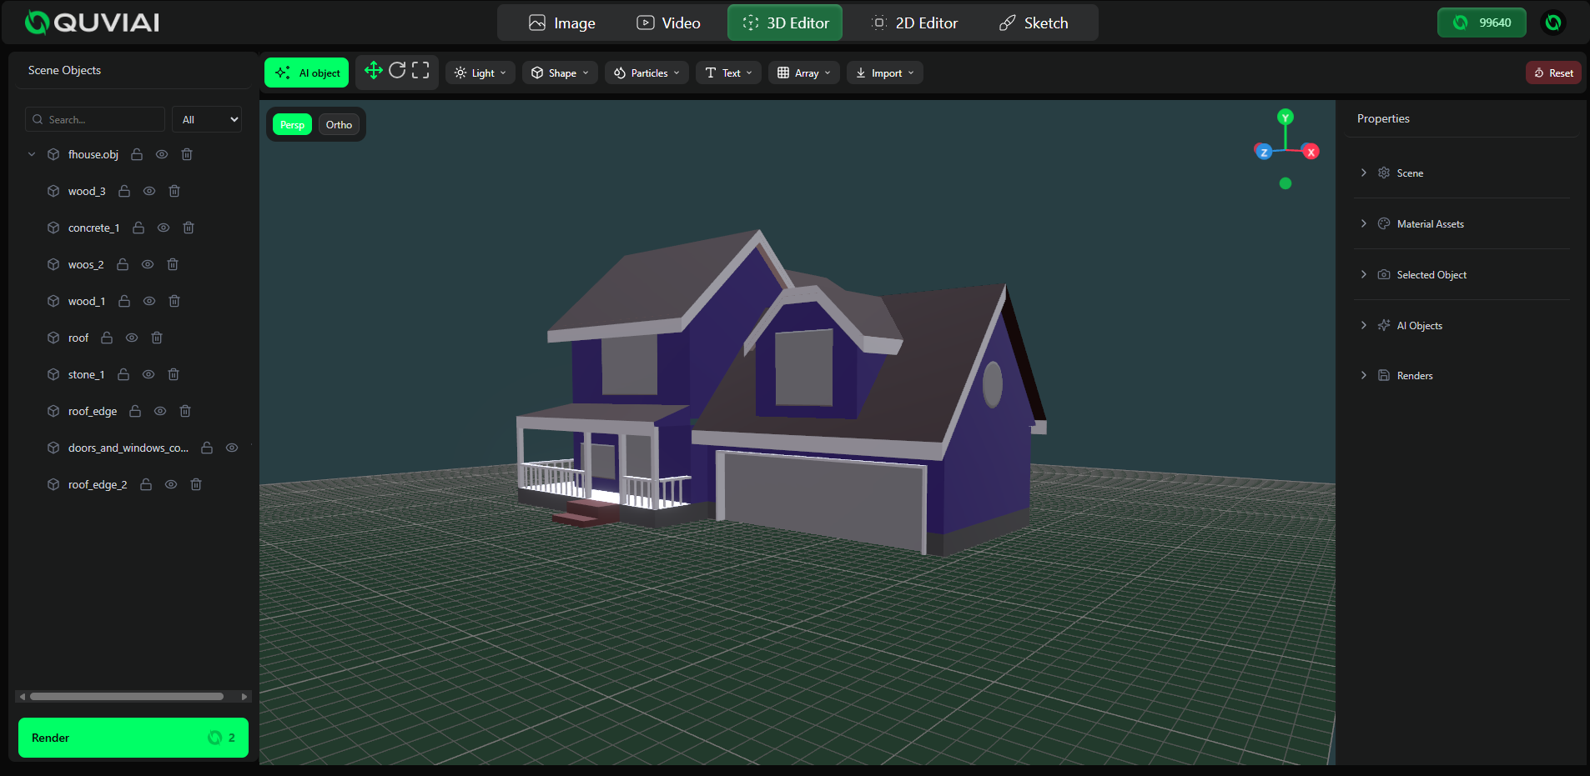Hide the roof object with eye icon

132,338
